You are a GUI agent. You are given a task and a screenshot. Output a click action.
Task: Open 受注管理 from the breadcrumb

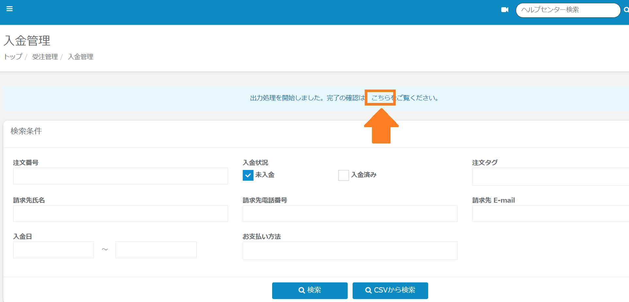coord(45,57)
